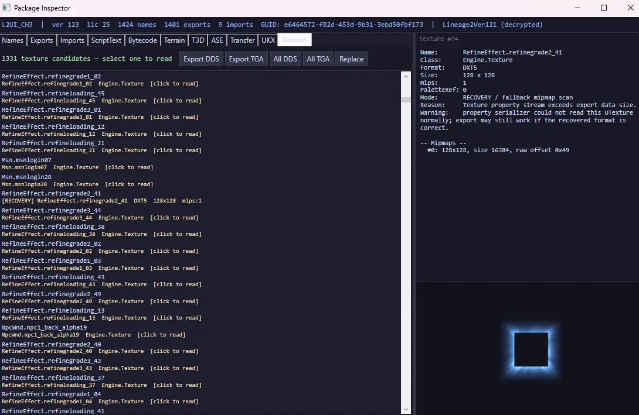This screenshot has height=415, width=639.
Task: Click the Export DDS button
Action: coord(201,59)
